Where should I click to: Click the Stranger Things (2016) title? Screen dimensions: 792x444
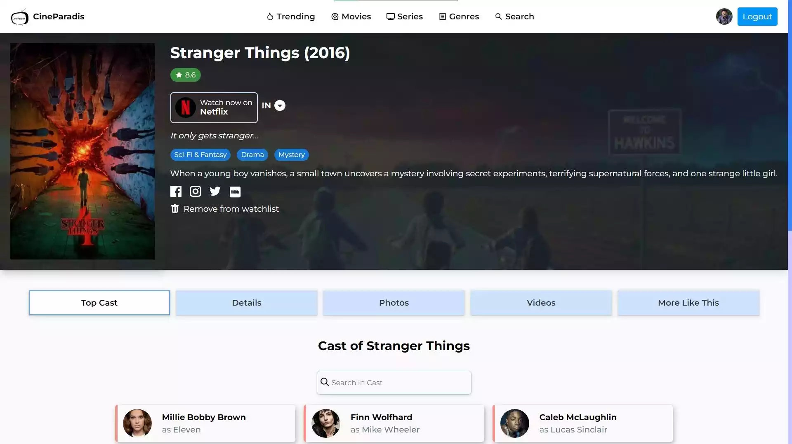coord(260,53)
